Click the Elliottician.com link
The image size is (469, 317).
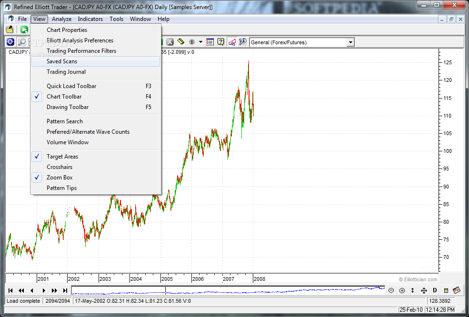pos(418,279)
